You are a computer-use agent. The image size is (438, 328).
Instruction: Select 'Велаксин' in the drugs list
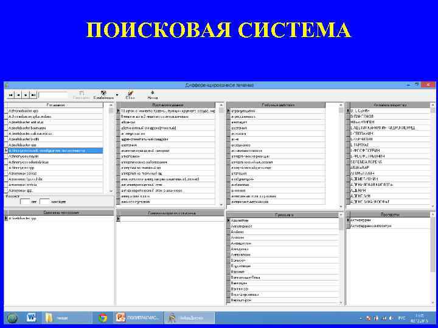(x=284, y=283)
